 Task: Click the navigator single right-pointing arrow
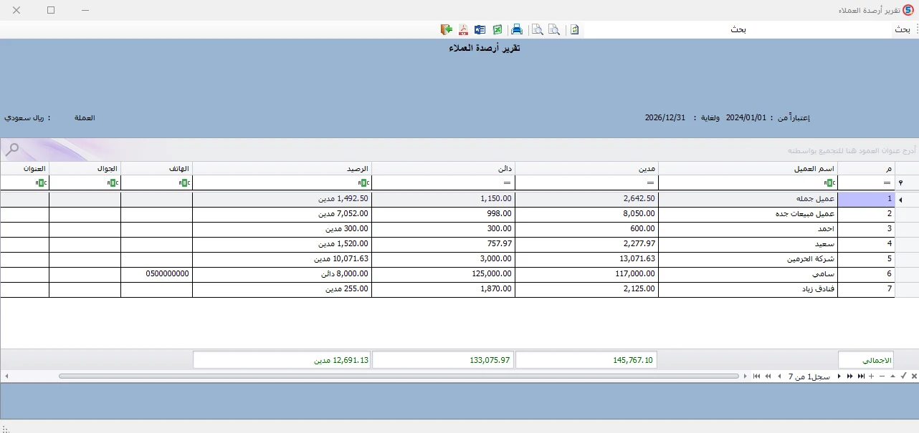[839, 376]
